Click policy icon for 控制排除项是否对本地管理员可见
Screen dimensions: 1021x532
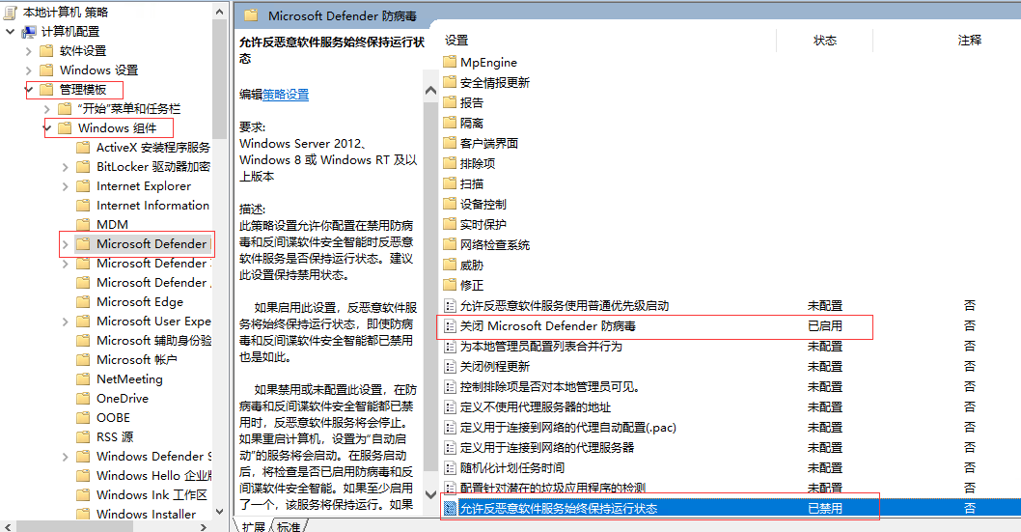[x=450, y=387]
